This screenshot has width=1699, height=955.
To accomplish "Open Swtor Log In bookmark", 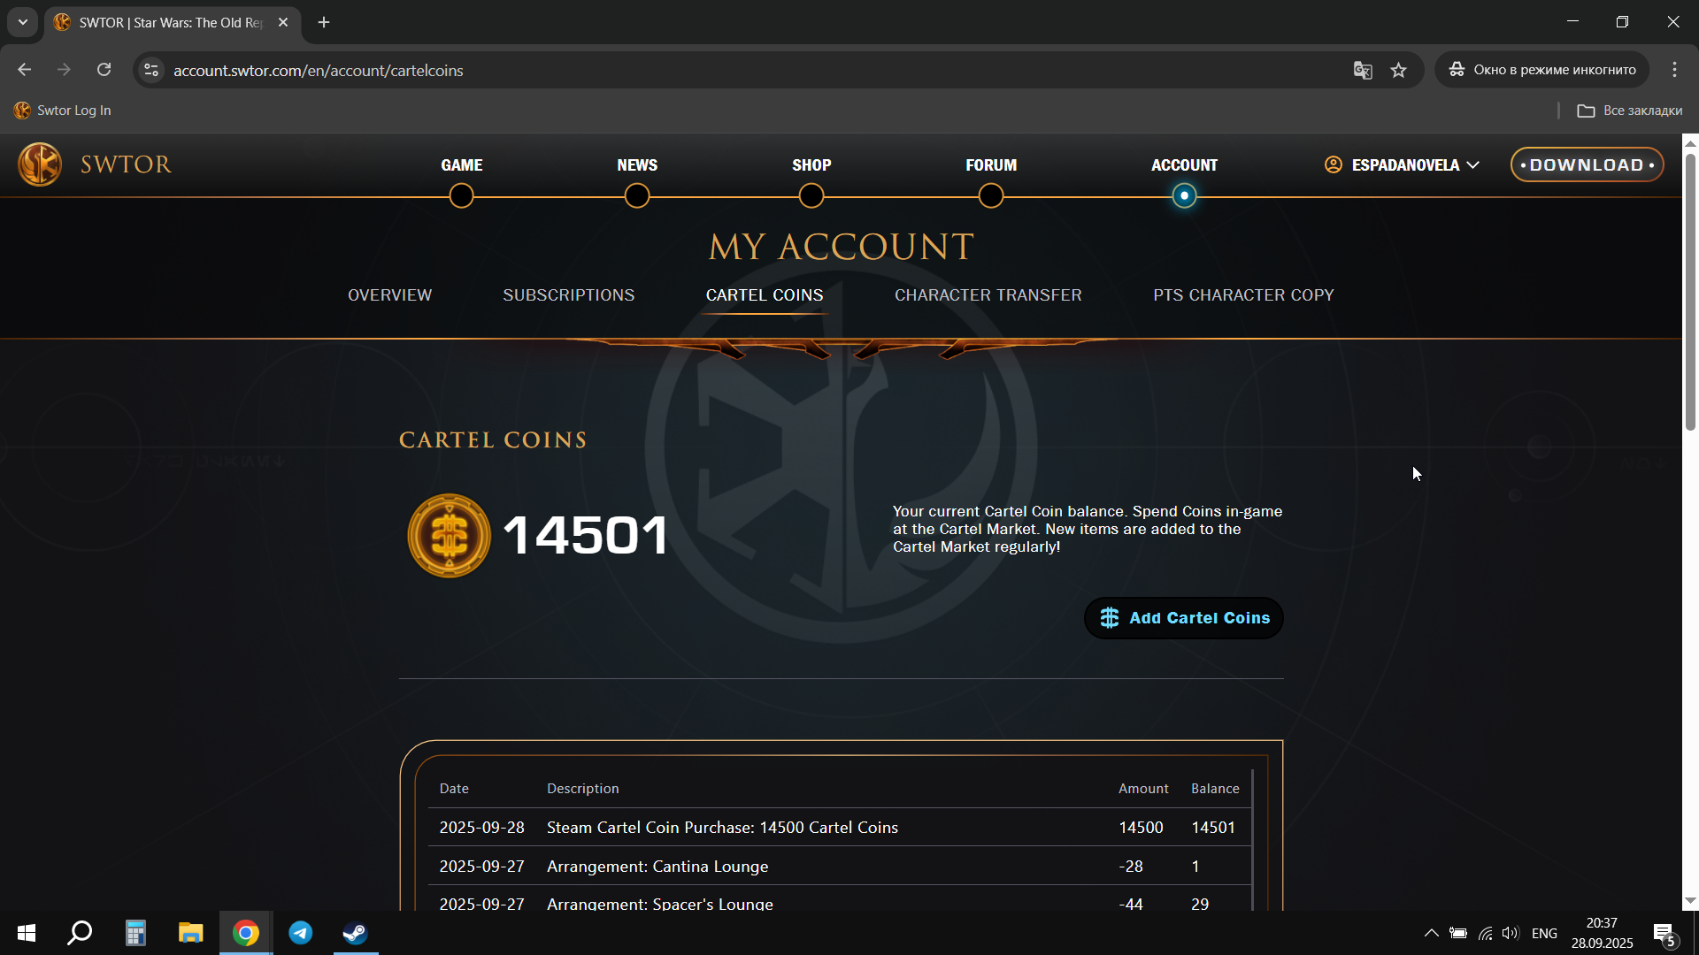I will [x=63, y=111].
